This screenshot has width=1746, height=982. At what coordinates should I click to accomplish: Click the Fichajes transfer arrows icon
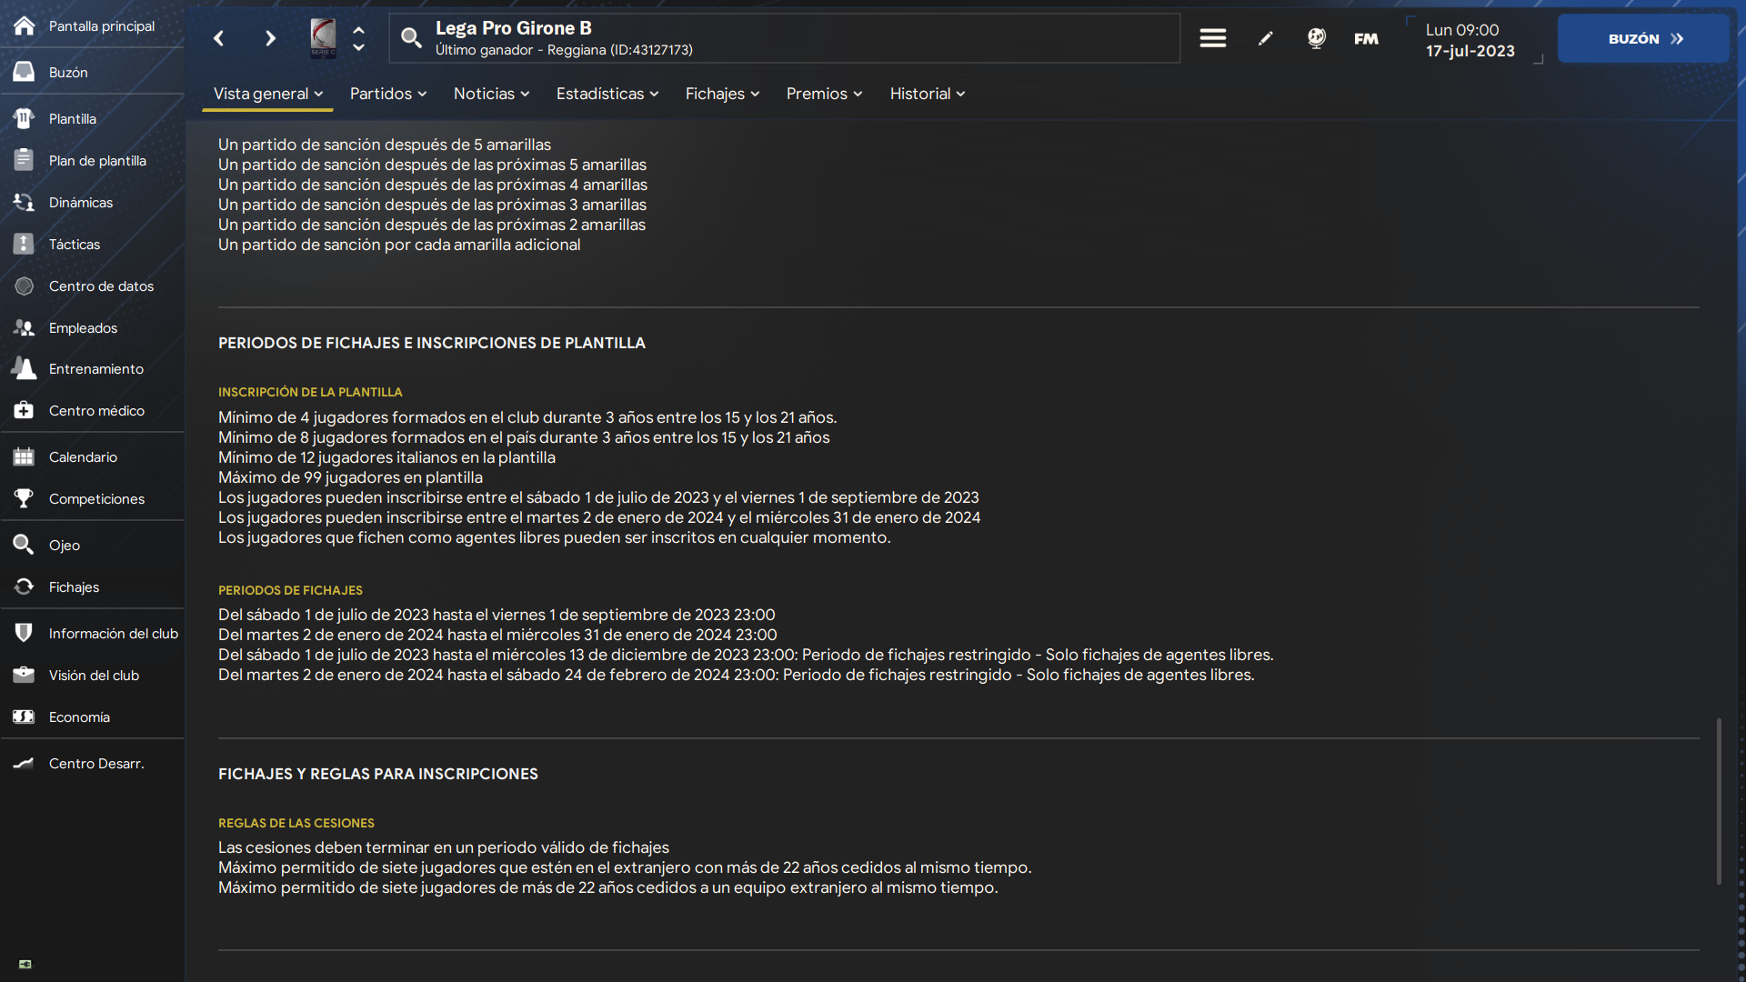point(25,586)
